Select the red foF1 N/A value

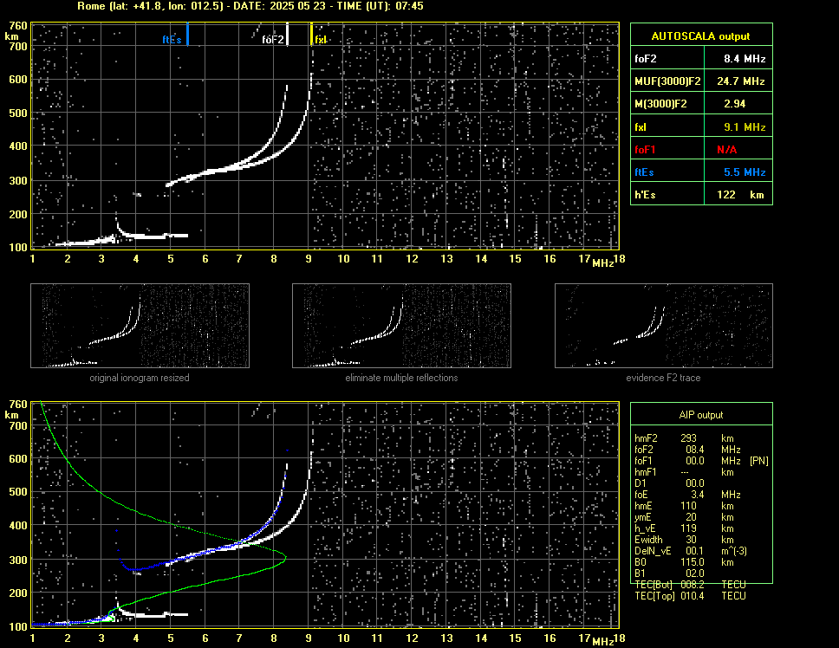click(x=726, y=150)
